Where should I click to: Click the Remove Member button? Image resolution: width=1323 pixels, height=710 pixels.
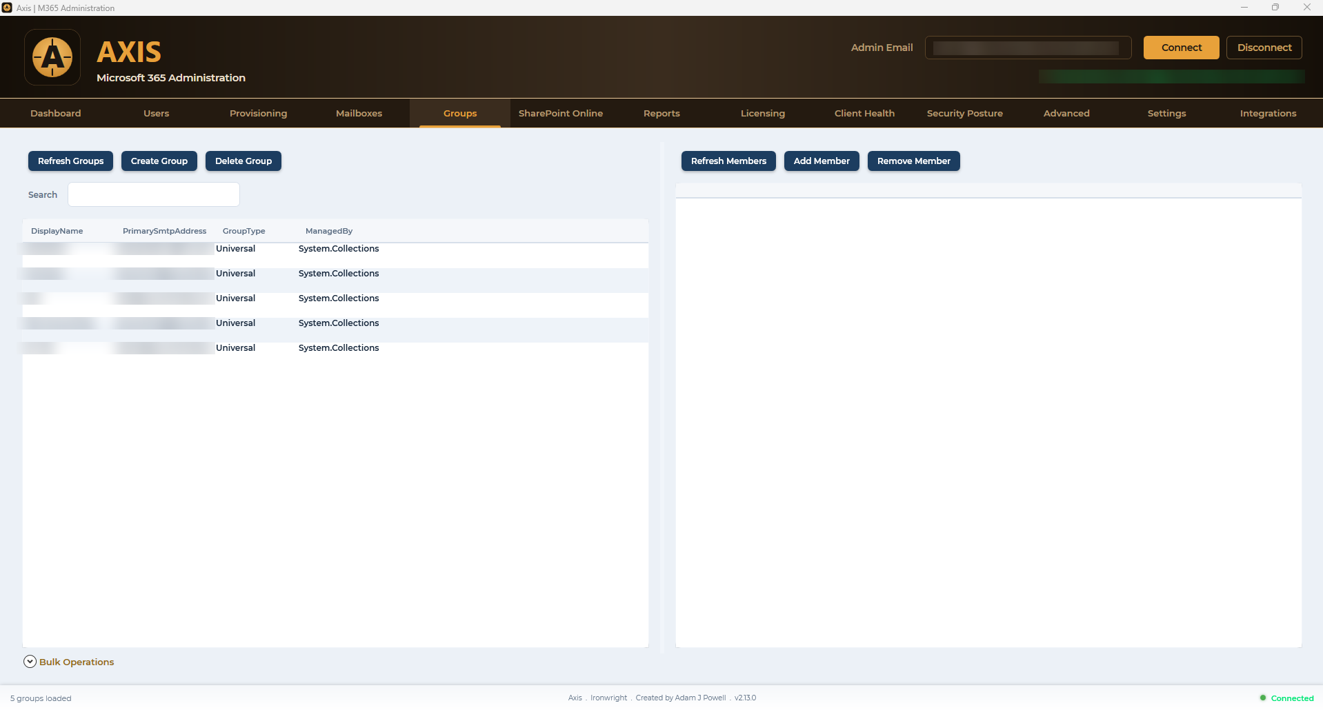pos(914,161)
